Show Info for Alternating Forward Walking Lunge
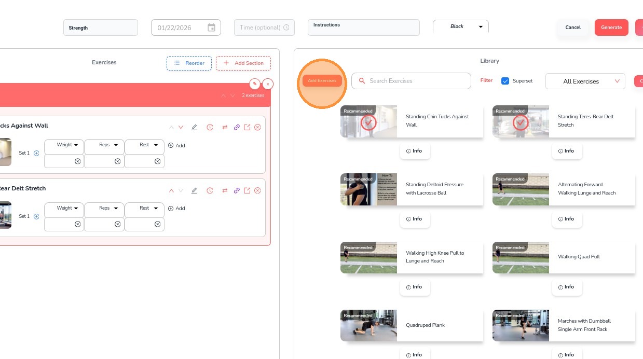The image size is (643, 359). click(x=566, y=219)
